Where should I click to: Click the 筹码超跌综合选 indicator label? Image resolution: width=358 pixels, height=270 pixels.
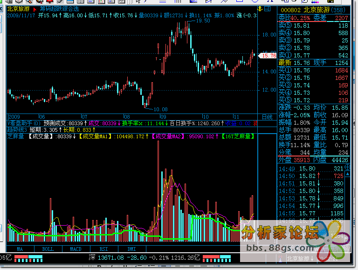coord(59,9)
